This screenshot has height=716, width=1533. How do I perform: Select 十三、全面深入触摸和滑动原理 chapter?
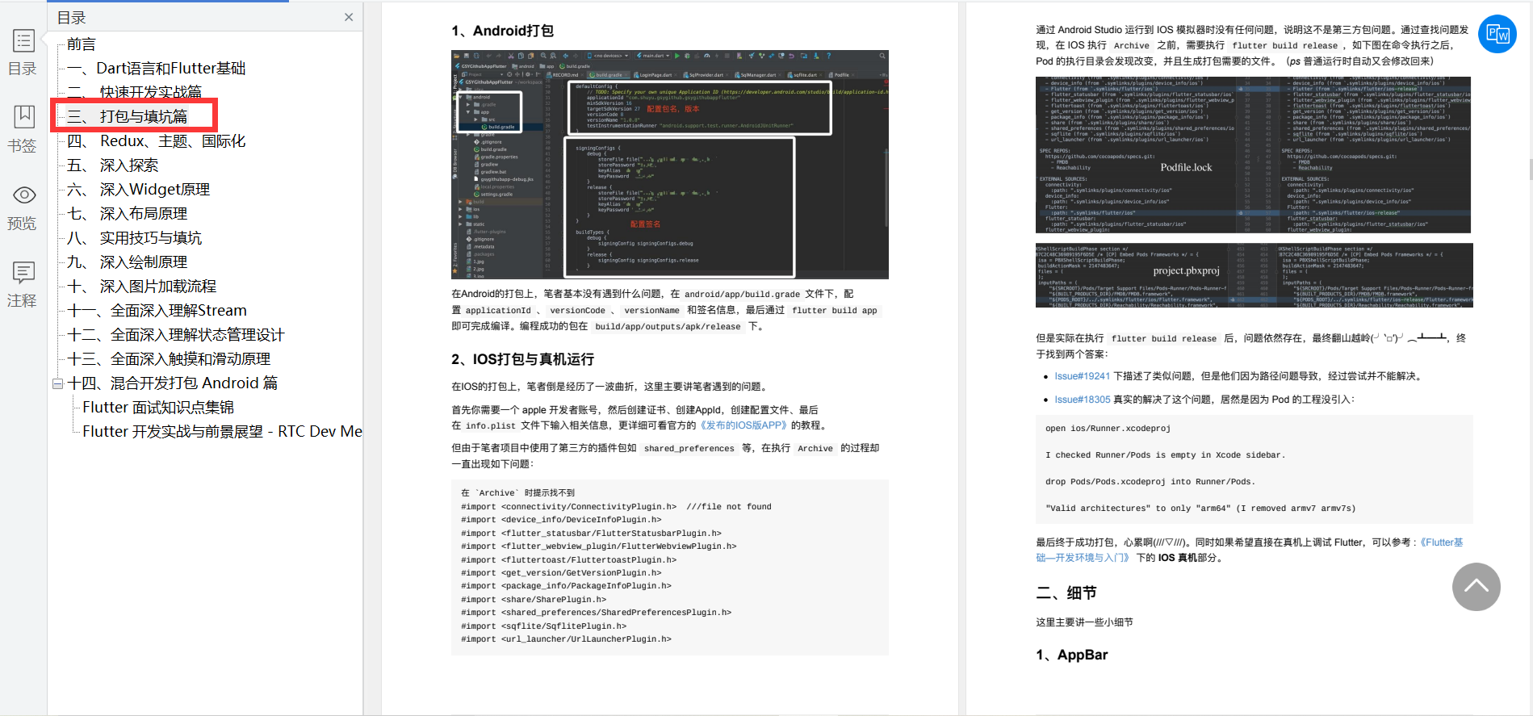point(169,359)
